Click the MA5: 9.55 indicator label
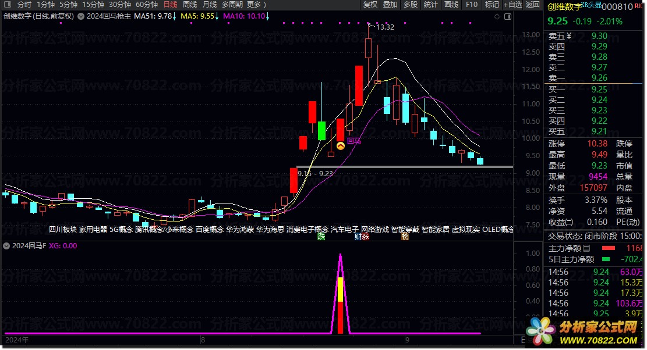The image size is (647, 350). click(x=197, y=16)
